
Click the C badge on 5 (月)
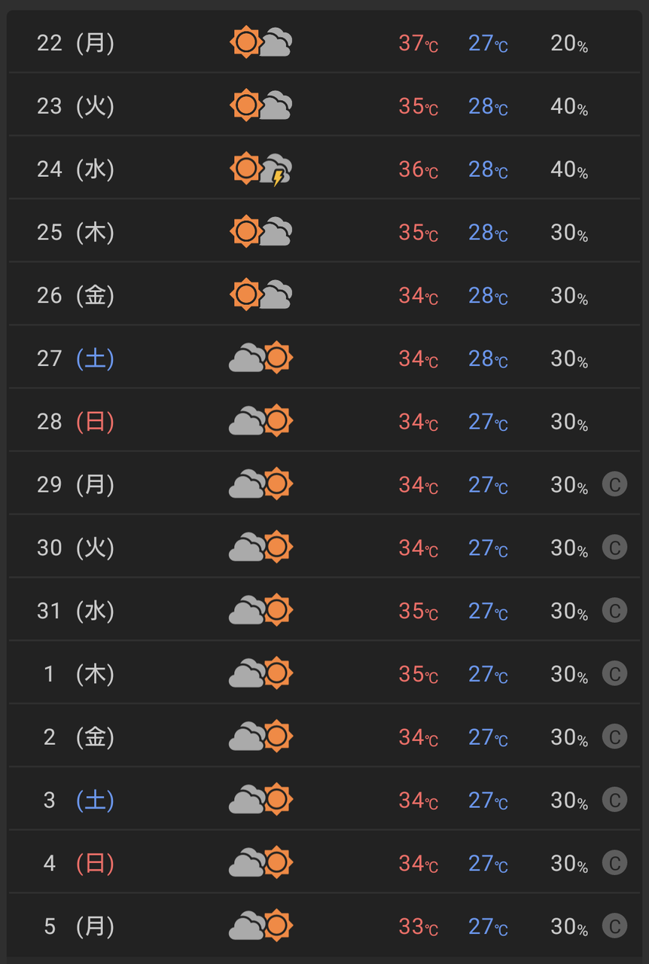coord(614,926)
